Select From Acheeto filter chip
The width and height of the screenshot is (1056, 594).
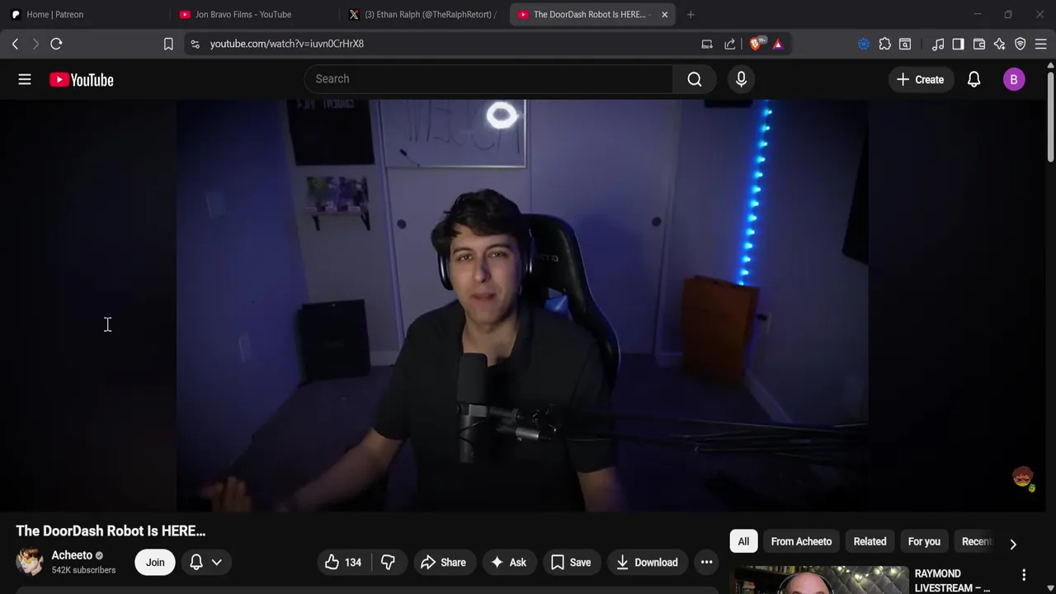coord(801,541)
